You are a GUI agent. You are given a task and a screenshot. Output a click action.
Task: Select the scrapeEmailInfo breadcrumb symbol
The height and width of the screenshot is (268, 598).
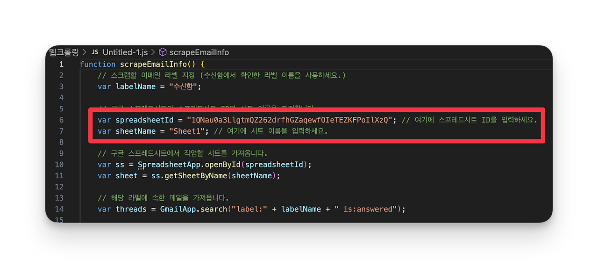pyautogui.click(x=199, y=52)
